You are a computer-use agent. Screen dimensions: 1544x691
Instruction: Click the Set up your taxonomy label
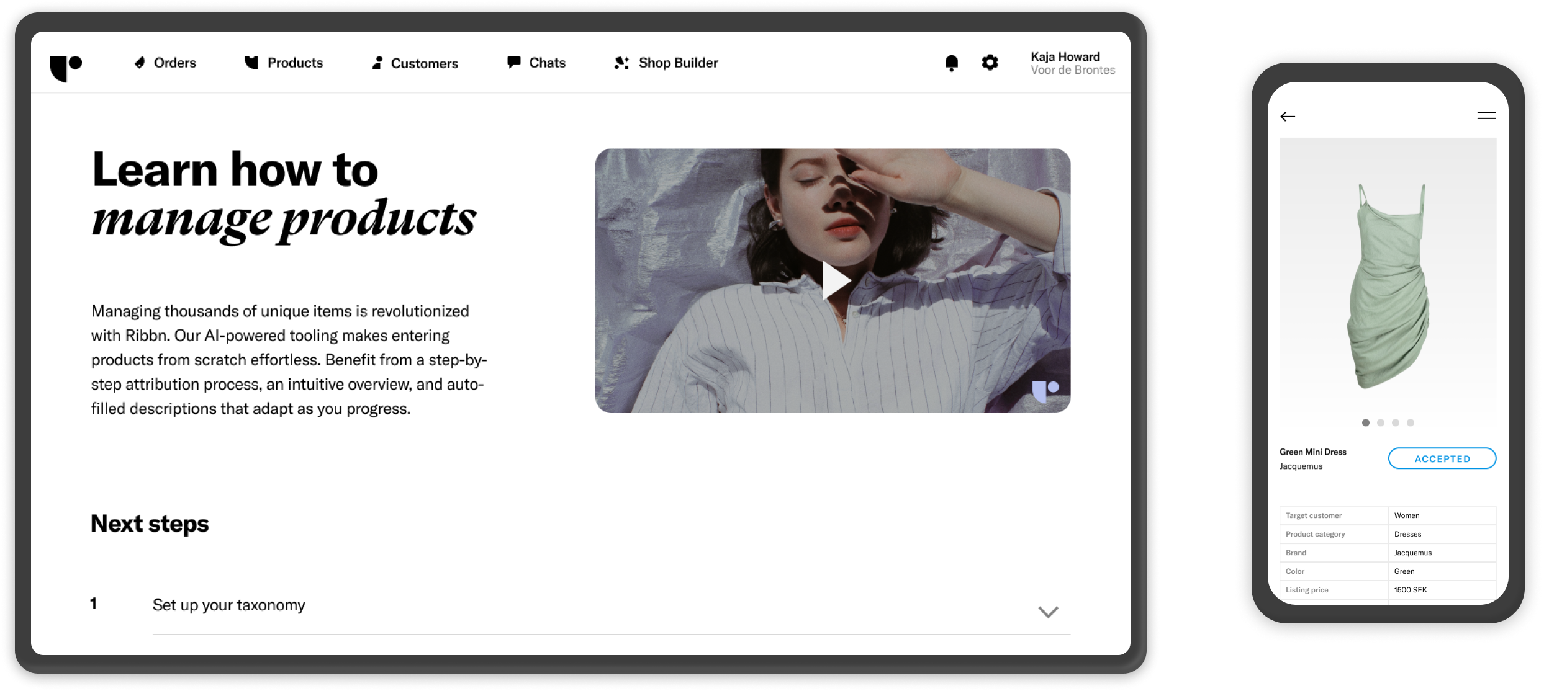pyautogui.click(x=229, y=605)
